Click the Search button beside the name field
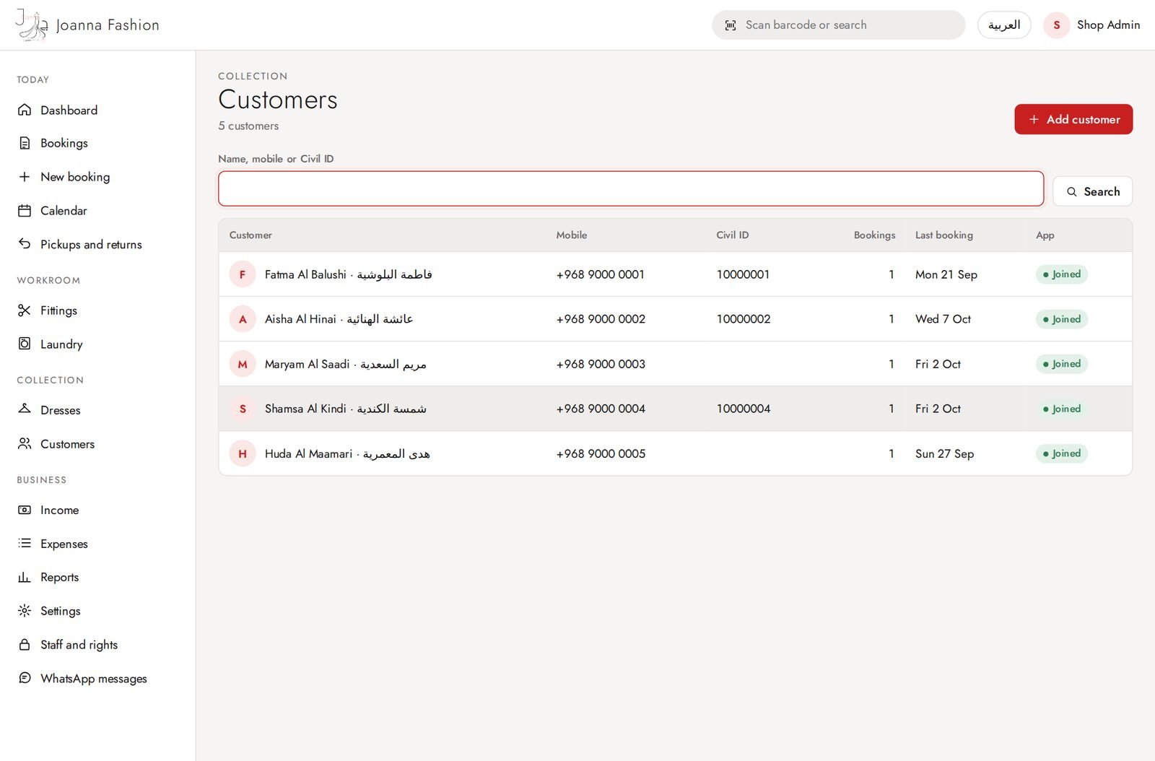The width and height of the screenshot is (1155, 761). [x=1092, y=191]
